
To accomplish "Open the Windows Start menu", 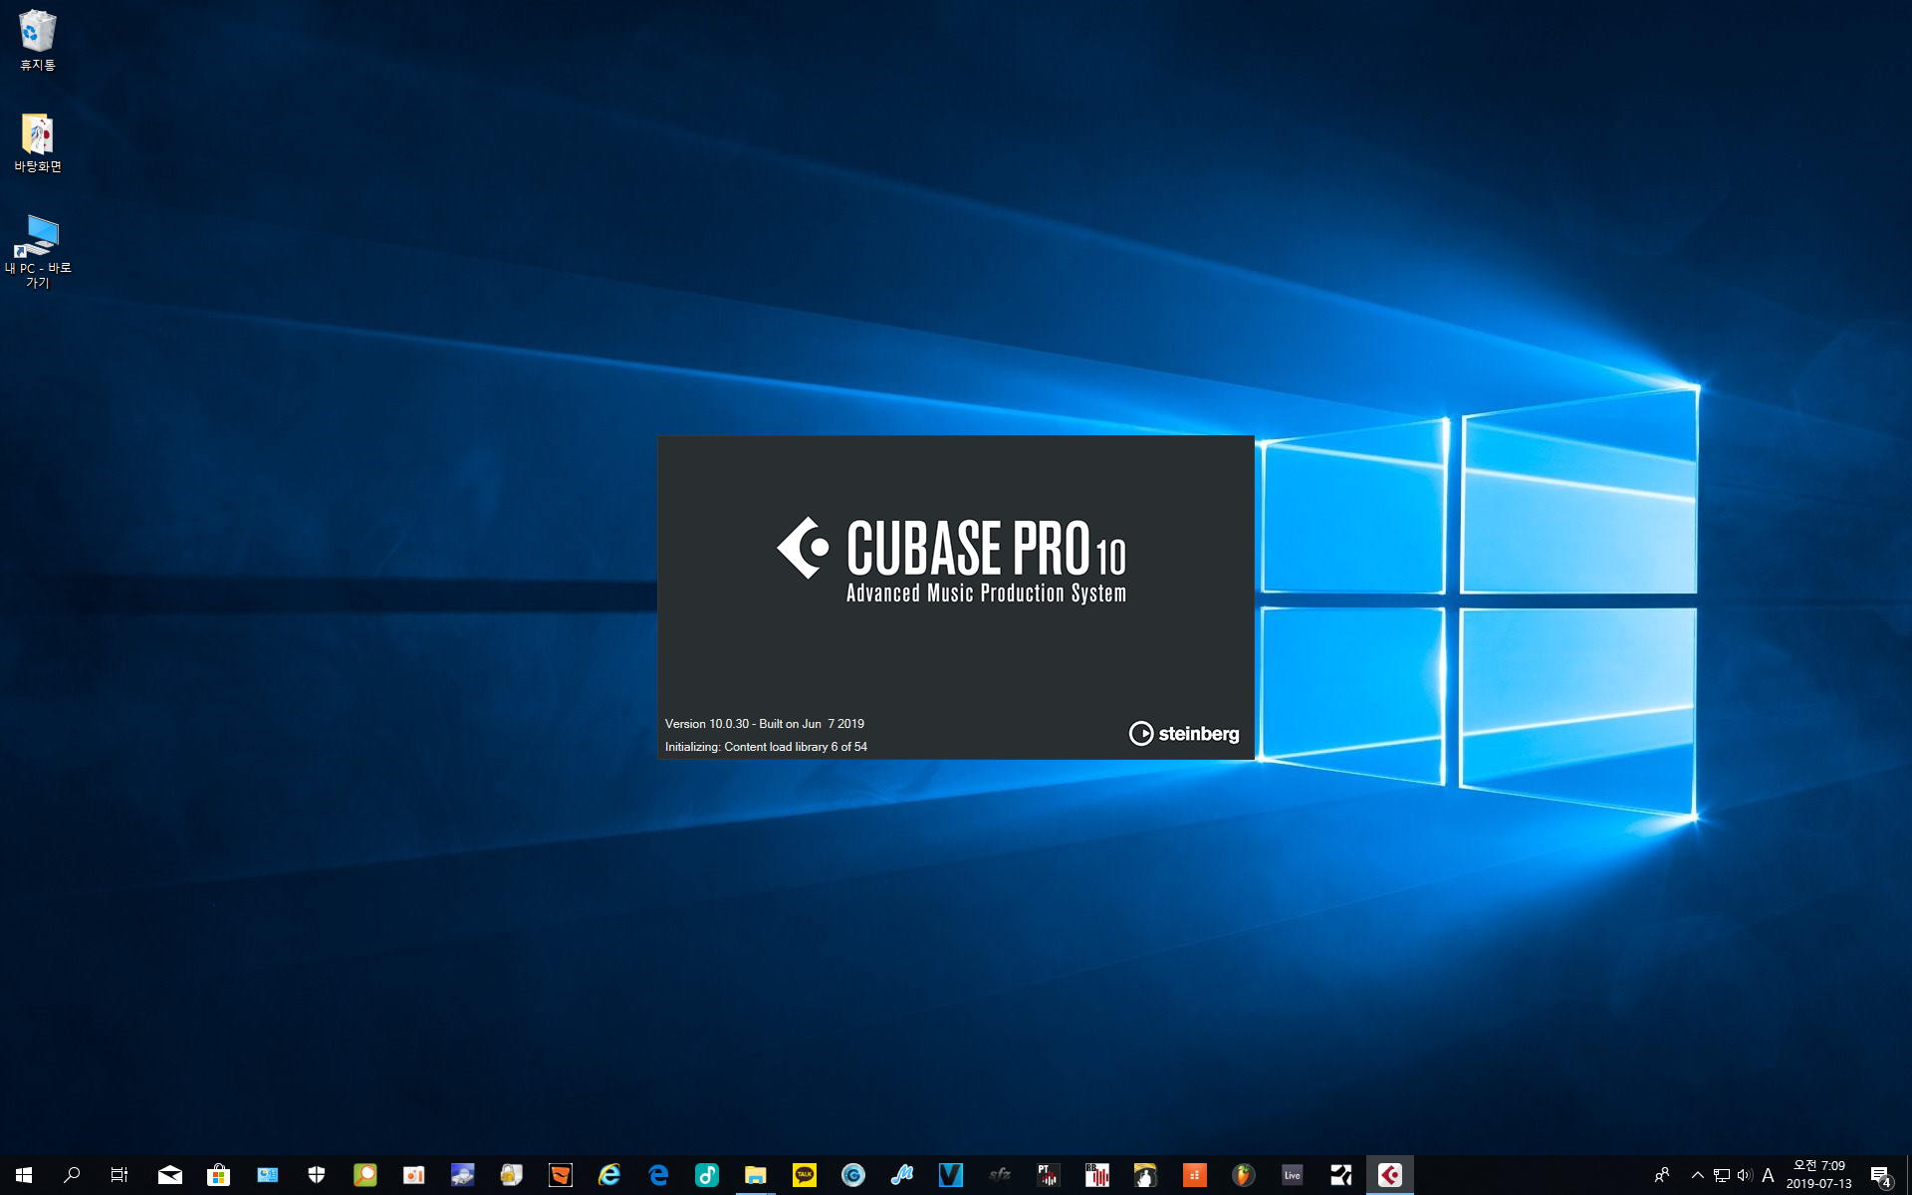I will pyautogui.click(x=24, y=1175).
